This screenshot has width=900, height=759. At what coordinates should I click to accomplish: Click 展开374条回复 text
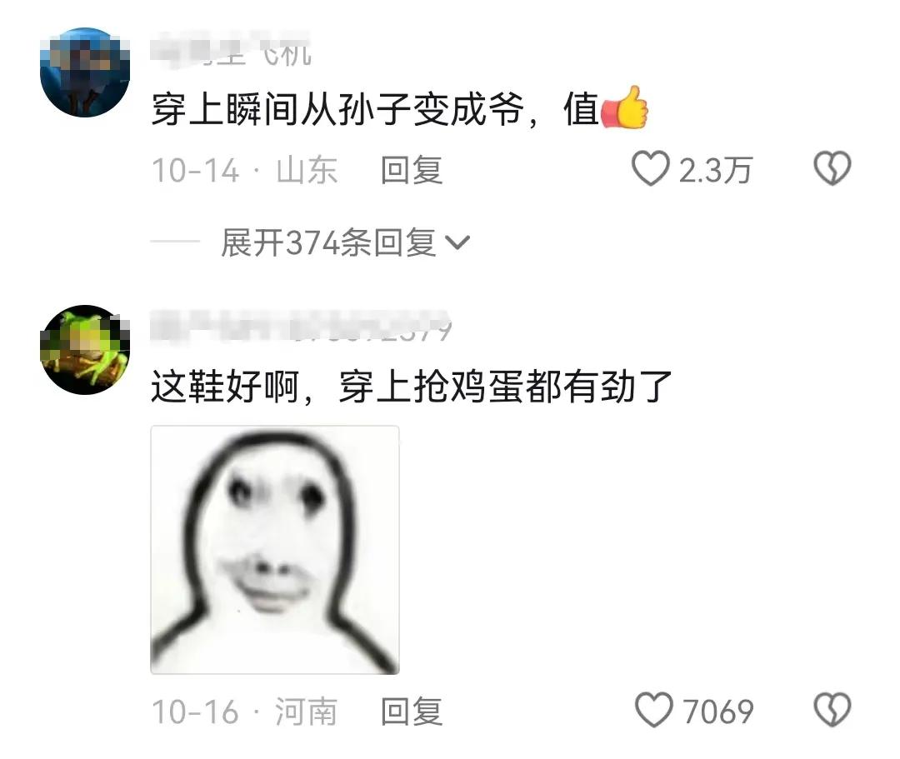[x=328, y=242]
